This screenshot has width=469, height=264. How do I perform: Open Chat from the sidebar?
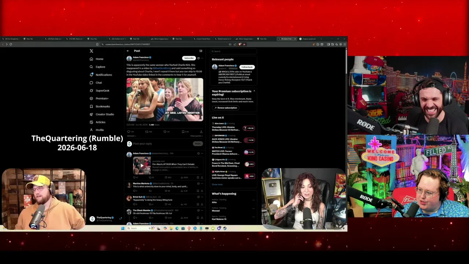pyautogui.click(x=96, y=82)
